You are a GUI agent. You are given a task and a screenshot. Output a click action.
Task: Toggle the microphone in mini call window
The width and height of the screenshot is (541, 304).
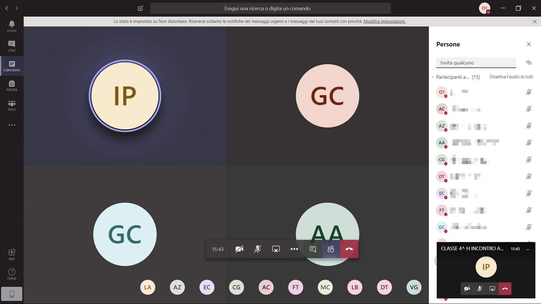coord(480,289)
